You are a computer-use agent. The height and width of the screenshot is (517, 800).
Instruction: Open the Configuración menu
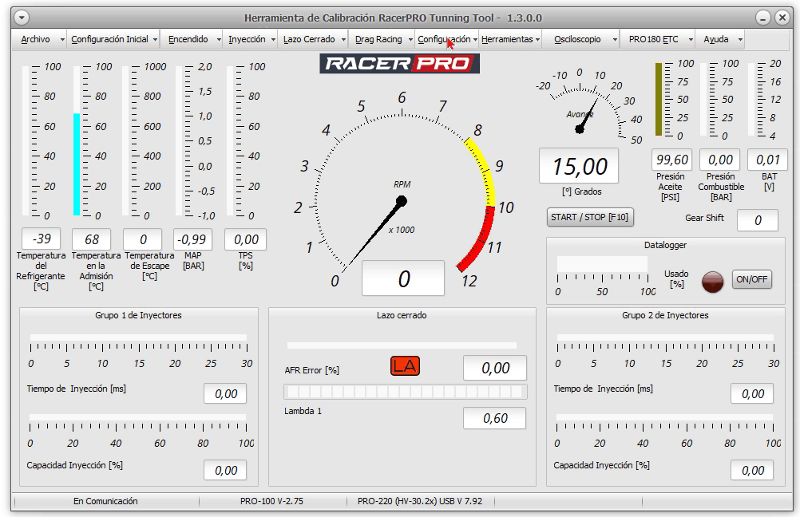pos(444,39)
